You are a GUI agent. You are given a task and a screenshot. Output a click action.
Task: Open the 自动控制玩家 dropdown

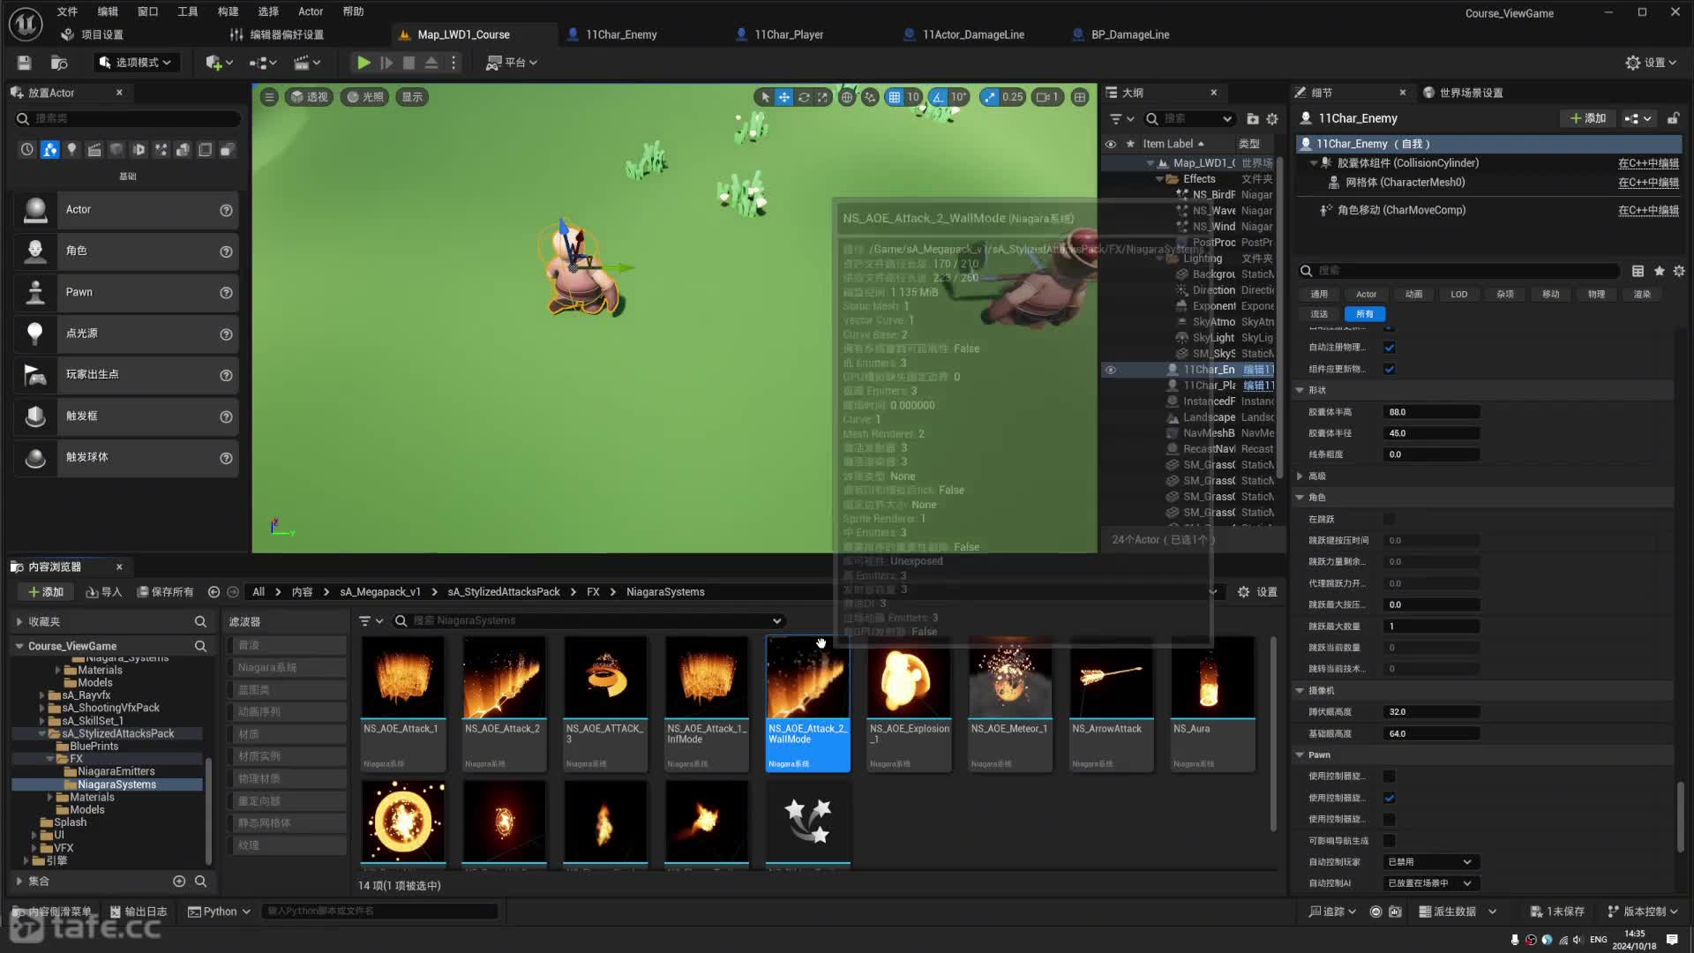point(1431,862)
